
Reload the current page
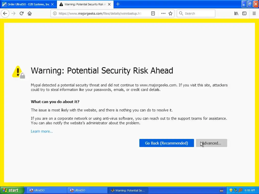pos(21,13)
